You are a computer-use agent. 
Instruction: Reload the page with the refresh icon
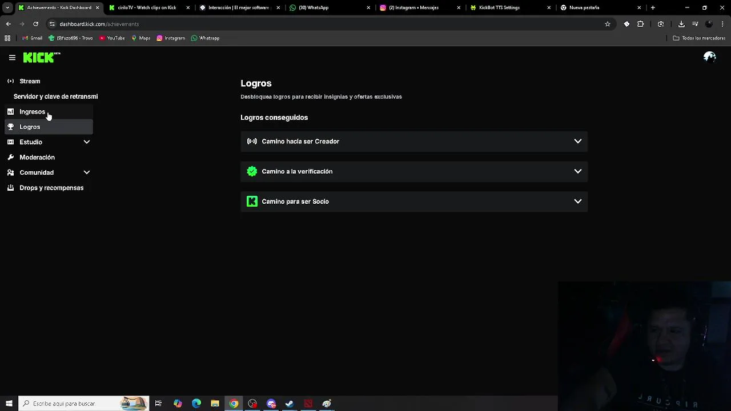pyautogui.click(x=35, y=24)
